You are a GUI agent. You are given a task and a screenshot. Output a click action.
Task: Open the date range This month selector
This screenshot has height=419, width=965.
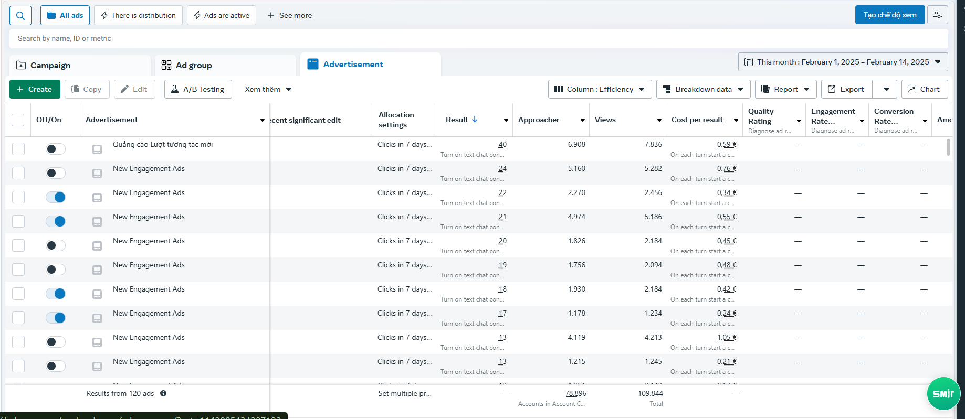[843, 62]
